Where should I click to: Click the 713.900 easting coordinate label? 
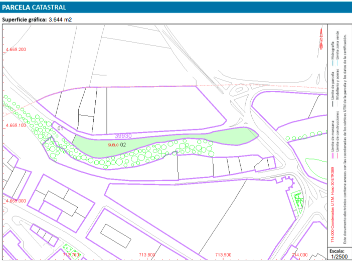click(223, 254)
